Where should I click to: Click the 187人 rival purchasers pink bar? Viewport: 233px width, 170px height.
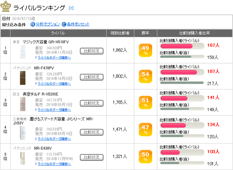click(x=179, y=72)
